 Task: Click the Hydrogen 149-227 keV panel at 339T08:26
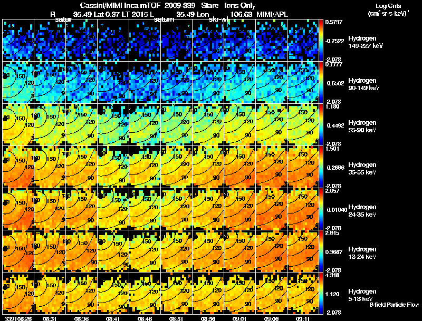tap(18, 40)
